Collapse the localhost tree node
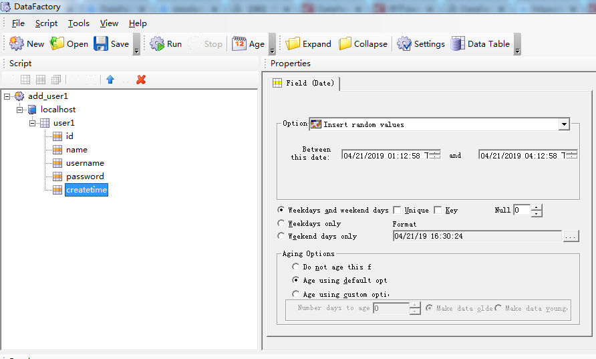 point(20,110)
